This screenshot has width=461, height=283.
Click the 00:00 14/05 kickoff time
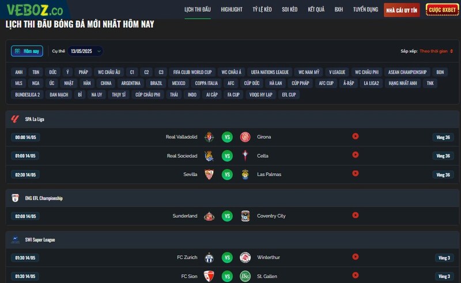point(25,137)
